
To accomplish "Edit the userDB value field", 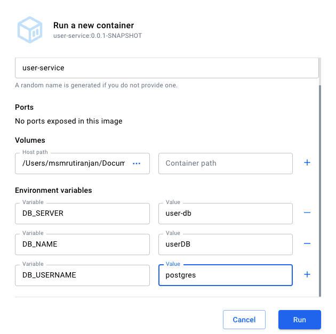I will [x=225, y=245].
